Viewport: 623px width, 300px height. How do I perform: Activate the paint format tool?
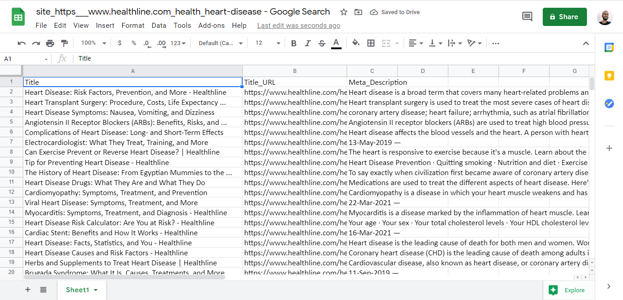(x=64, y=43)
